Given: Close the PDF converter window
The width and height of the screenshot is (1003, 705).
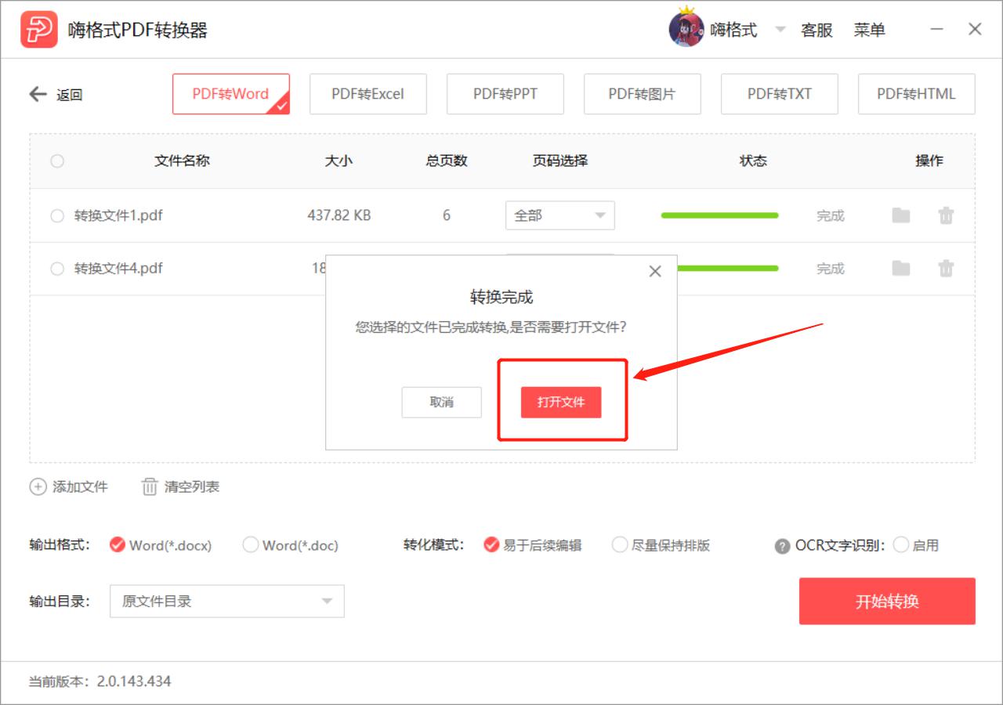Looking at the screenshot, I should click(975, 30).
